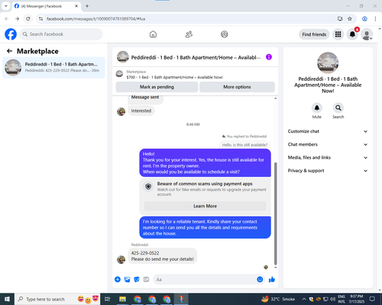Image resolution: width=382 pixels, height=305 pixels.
Task: Open the Facebook logo home link
Action: pyautogui.click(x=11, y=34)
